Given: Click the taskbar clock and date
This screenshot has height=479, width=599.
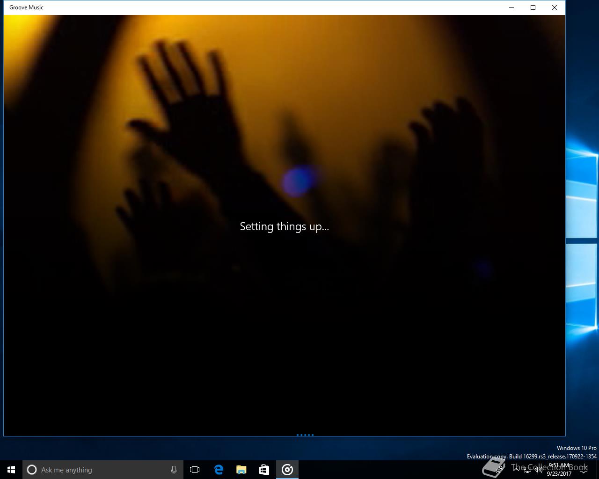Looking at the screenshot, I should 559,470.
